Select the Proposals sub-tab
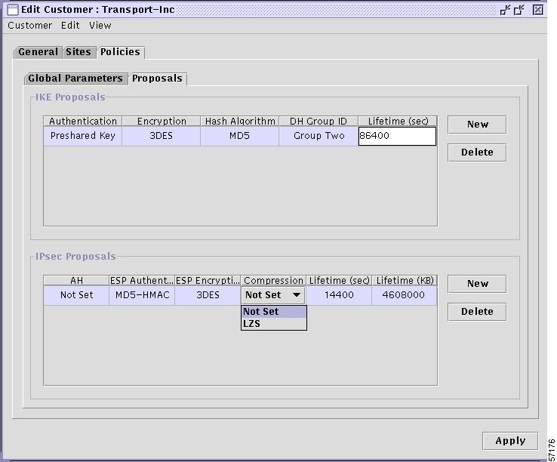 click(158, 79)
